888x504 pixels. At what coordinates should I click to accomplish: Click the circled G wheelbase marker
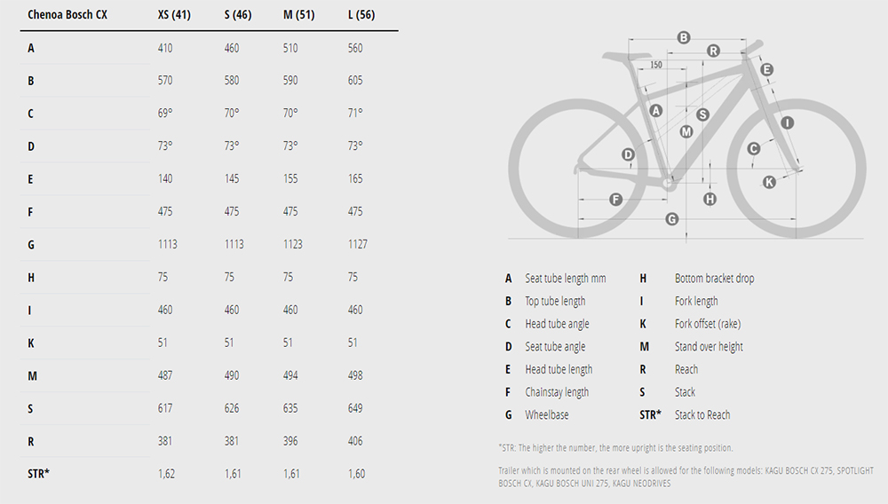point(671,218)
